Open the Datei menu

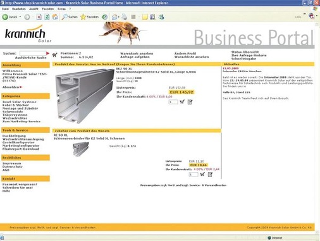5,9
